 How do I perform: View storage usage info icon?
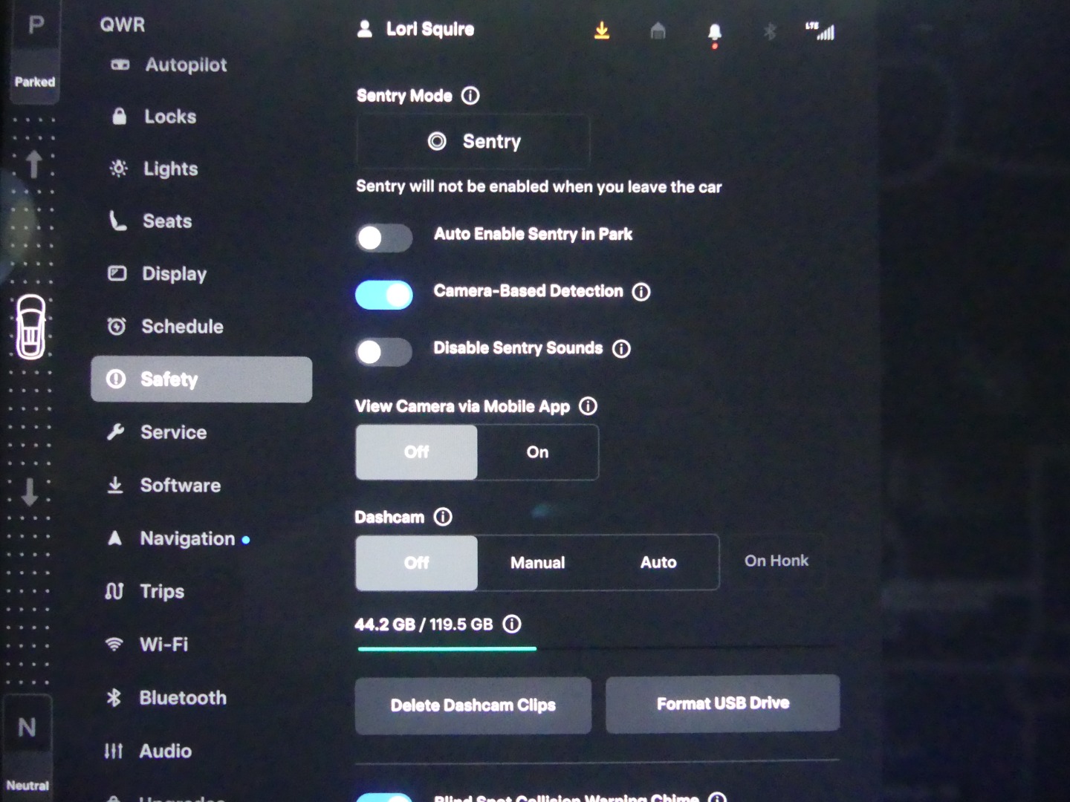click(512, 624)
